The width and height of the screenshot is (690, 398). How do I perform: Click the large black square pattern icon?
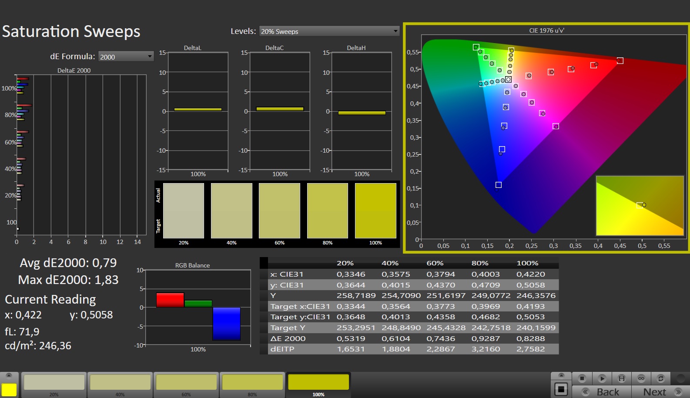coord(561,389)
